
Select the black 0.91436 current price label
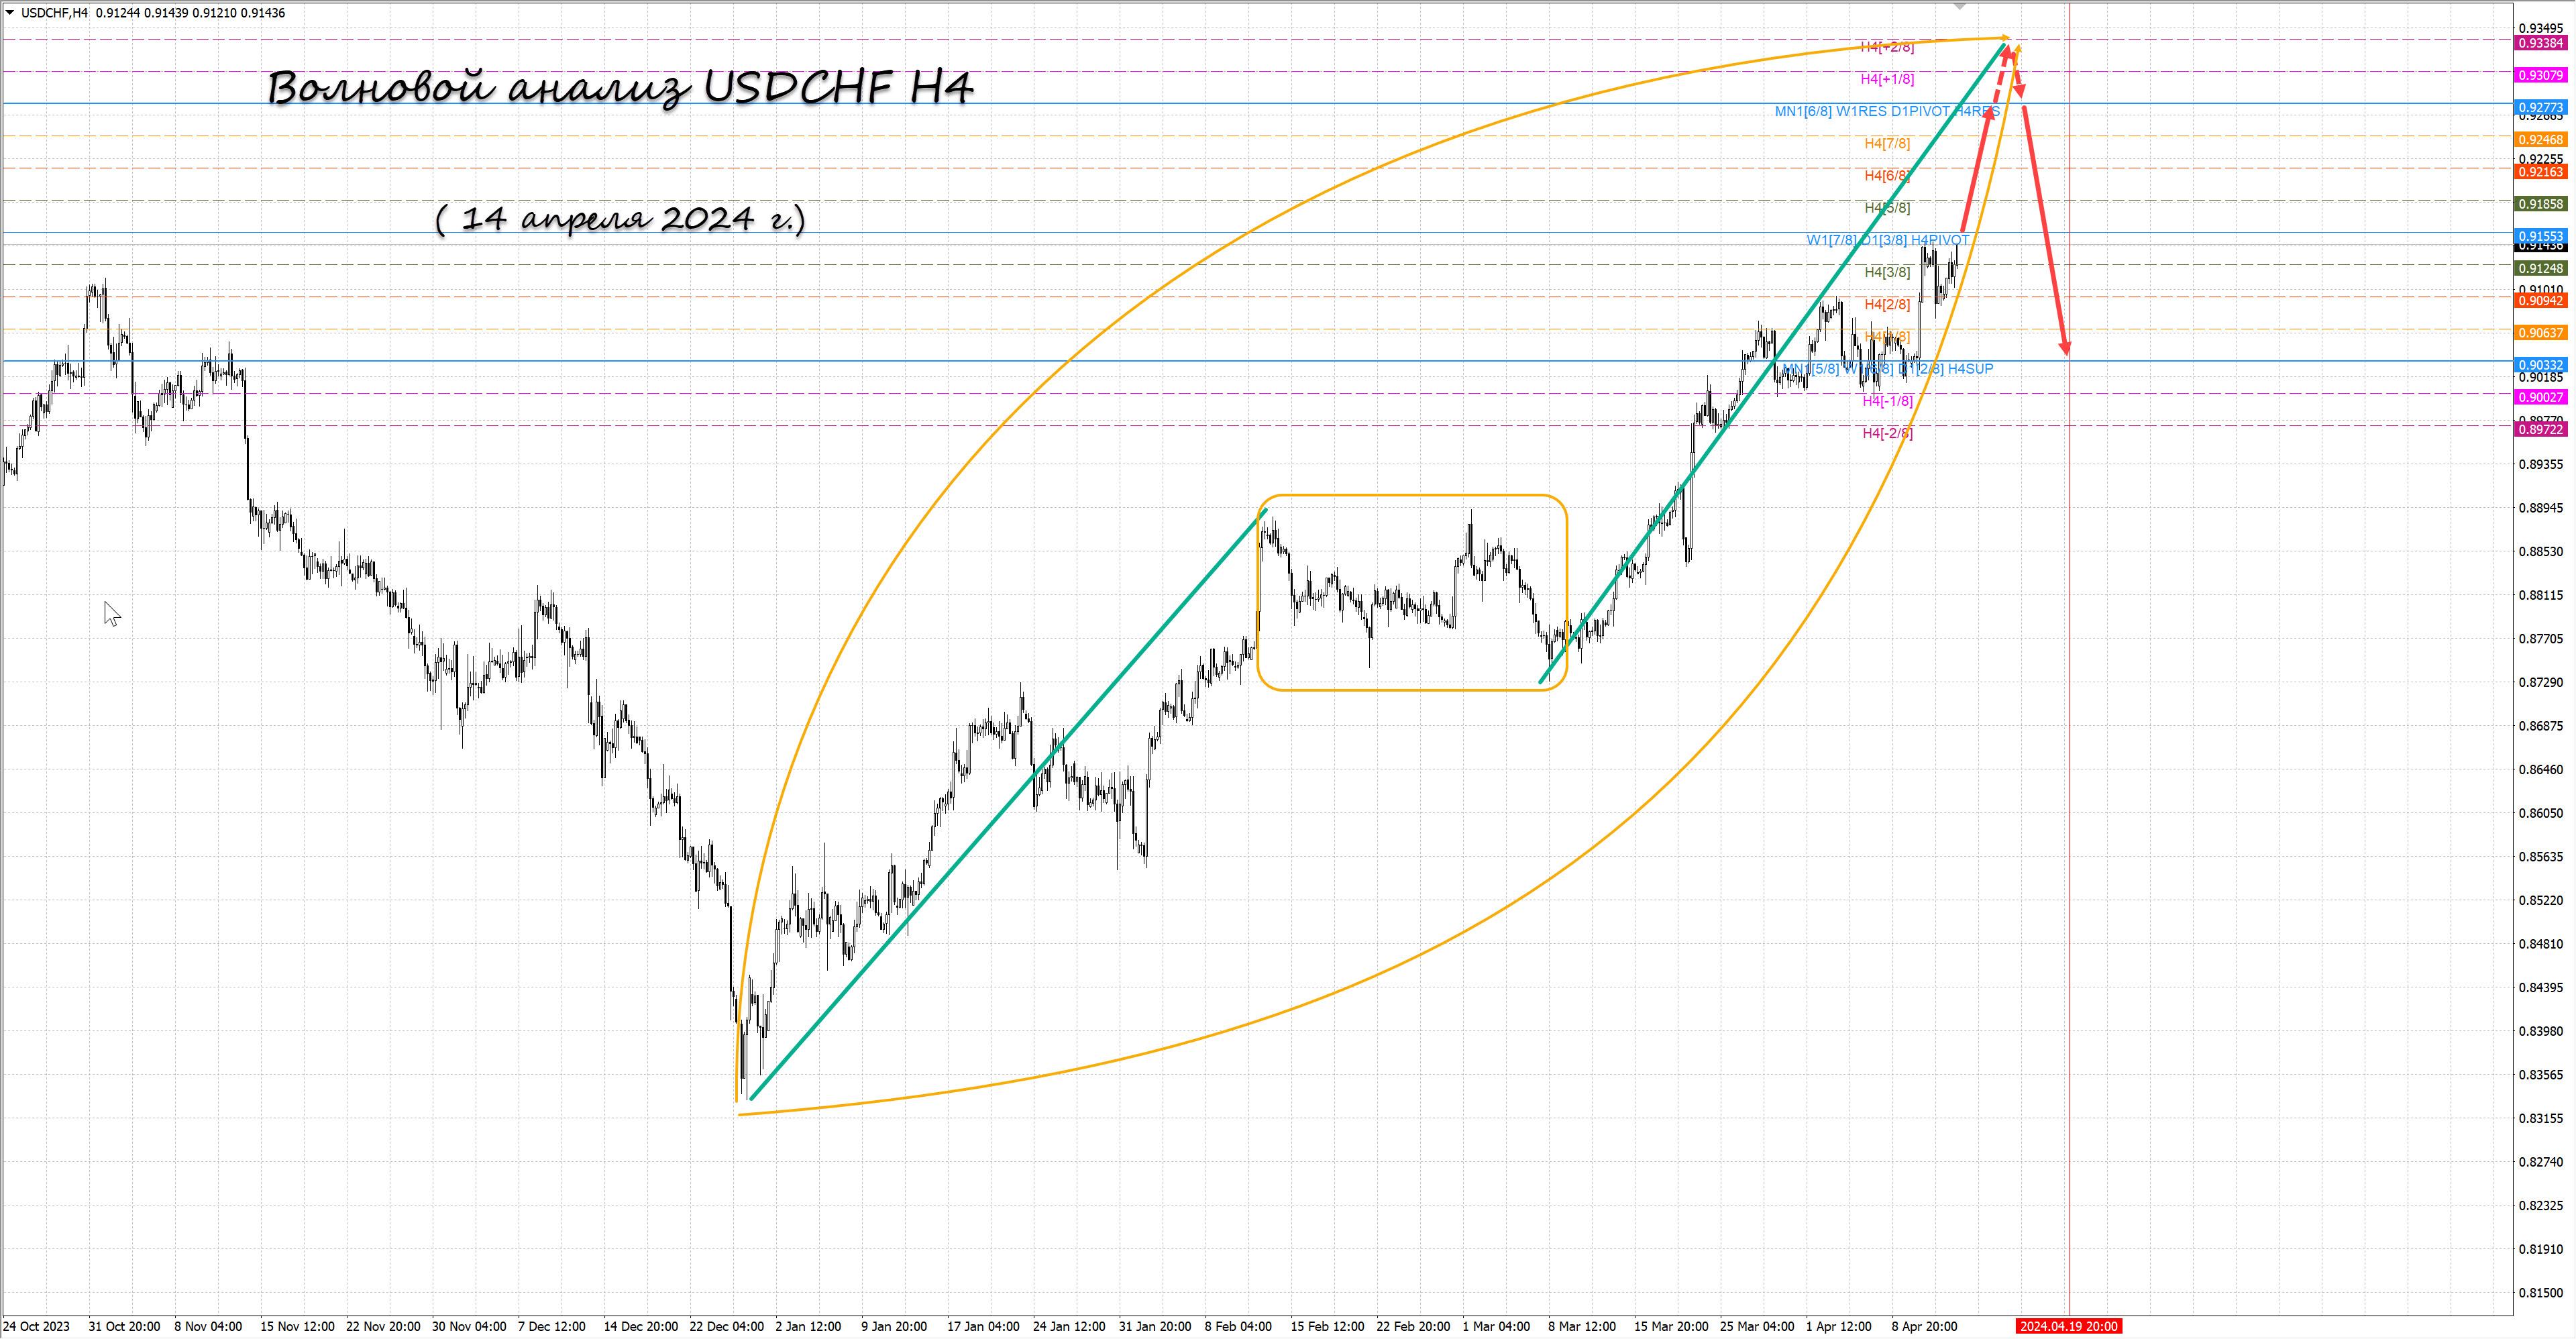click(2540, 247)
